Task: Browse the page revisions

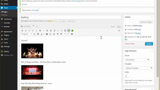Action: [x=138, y=33]
